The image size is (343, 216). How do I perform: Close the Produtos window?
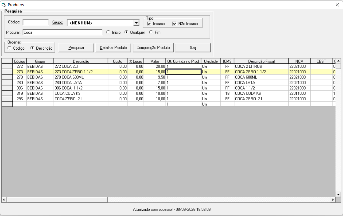337,5
